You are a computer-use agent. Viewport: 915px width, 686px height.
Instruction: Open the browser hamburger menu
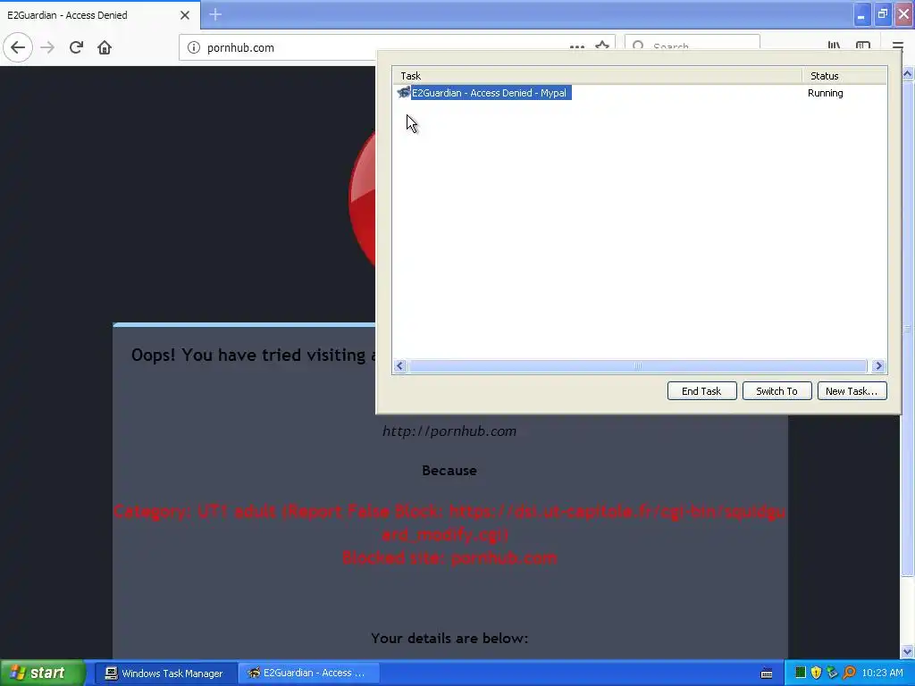coord(897,46)
